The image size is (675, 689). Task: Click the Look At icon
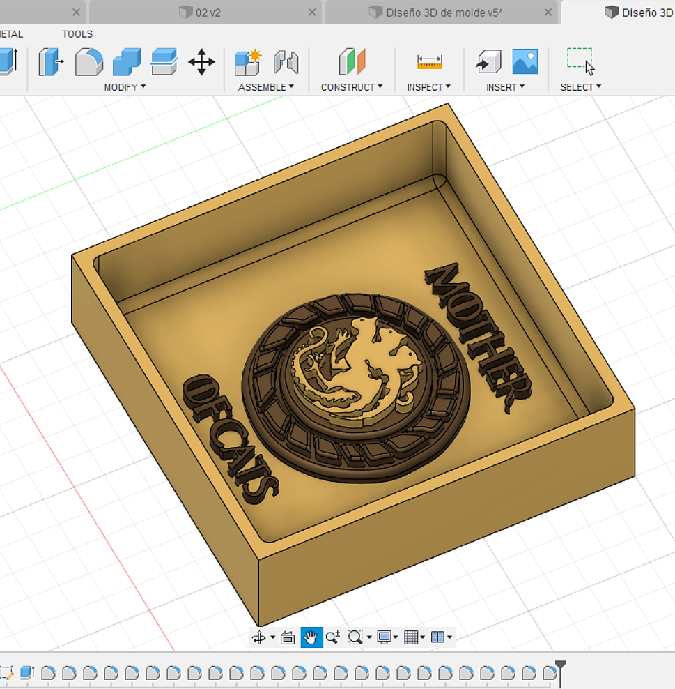point(288,637)
